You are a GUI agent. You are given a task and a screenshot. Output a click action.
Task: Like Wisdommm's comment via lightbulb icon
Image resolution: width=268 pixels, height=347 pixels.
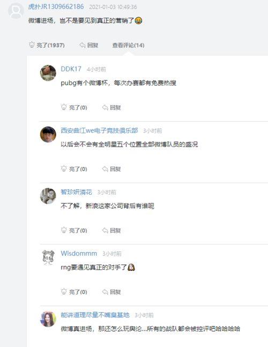(x=64, y=291)
